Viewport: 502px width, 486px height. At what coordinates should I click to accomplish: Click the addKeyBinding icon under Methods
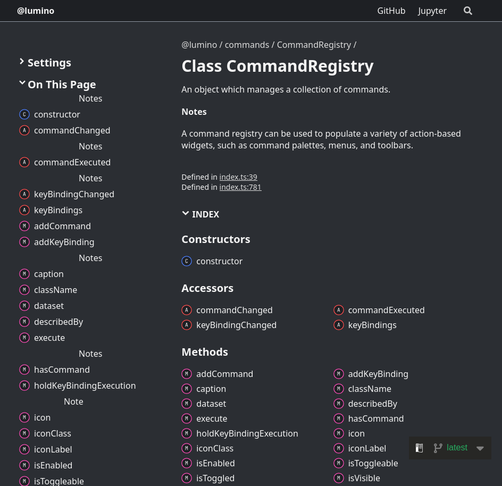pos(338,374)
